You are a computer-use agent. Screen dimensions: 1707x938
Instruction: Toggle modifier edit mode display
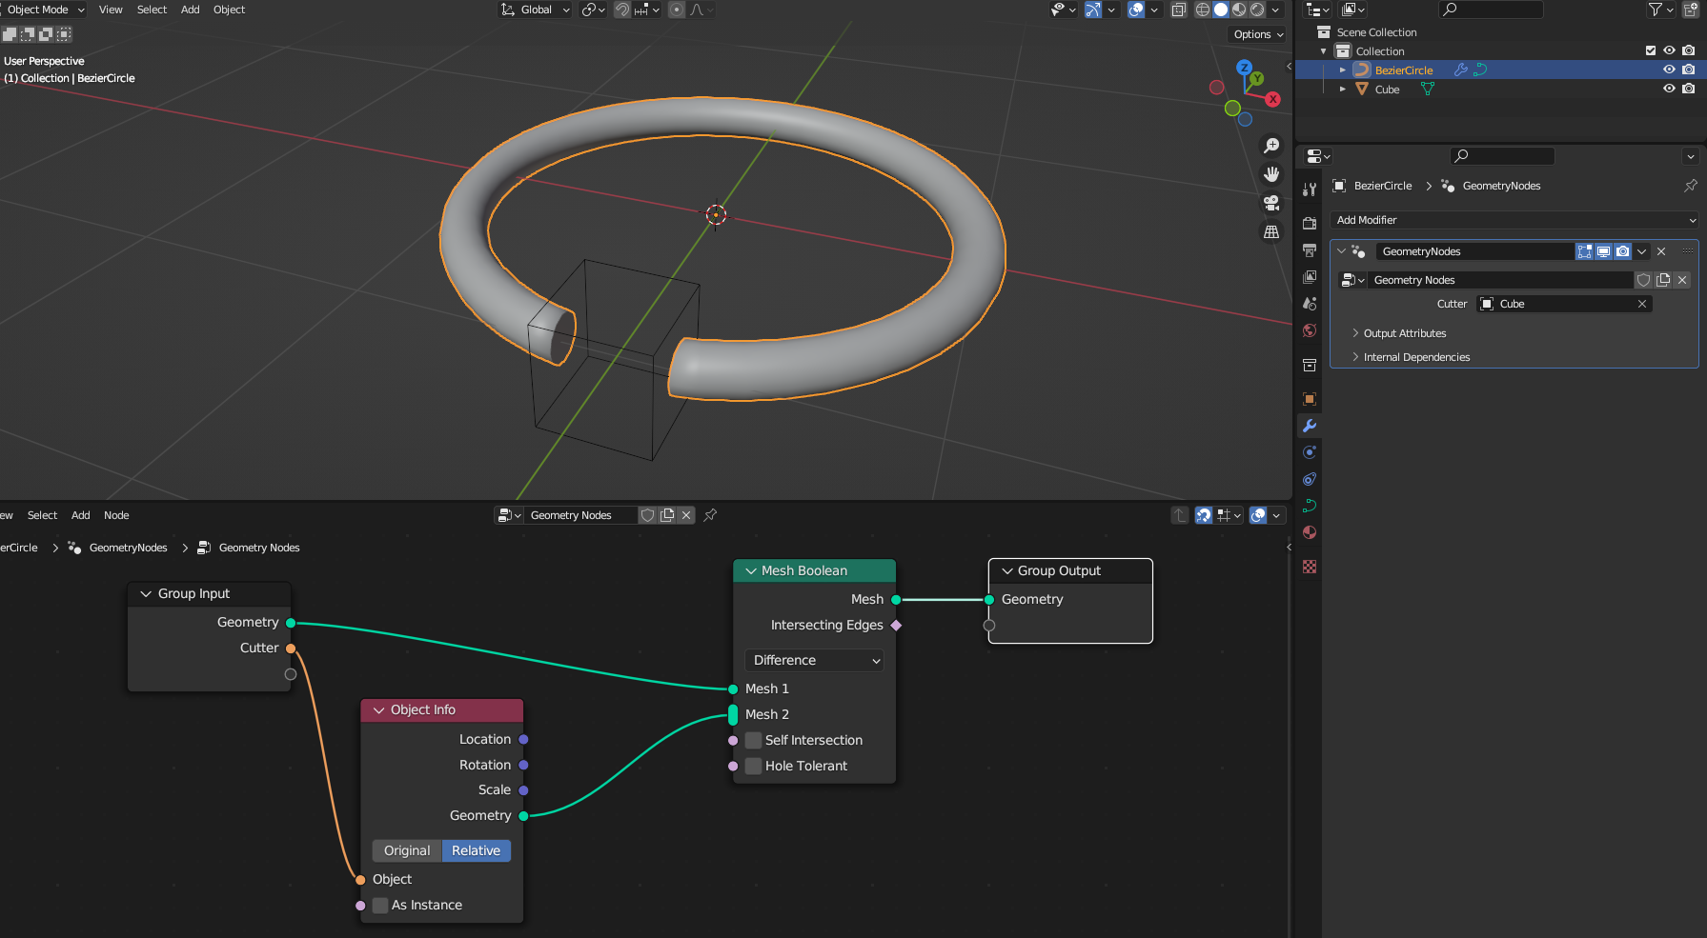(x=1584, y=251)
